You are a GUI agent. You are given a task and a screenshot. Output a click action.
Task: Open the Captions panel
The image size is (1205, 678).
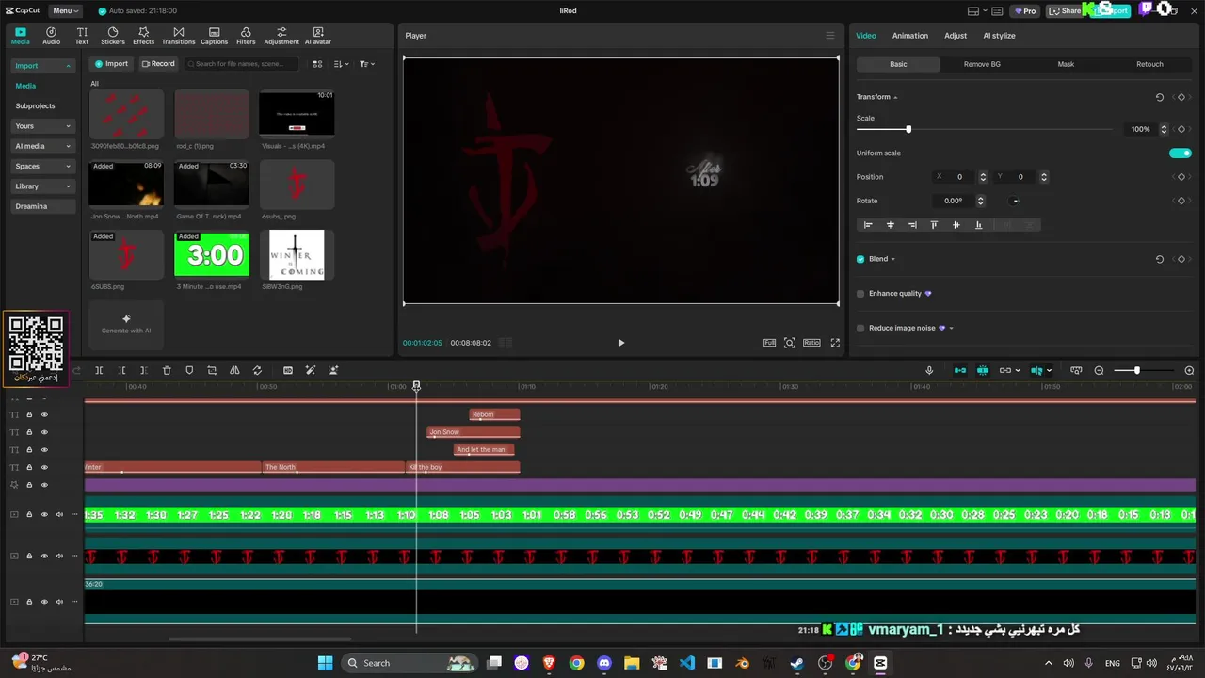tap(214, 36)
